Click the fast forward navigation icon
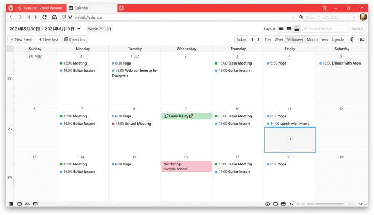 36,17
